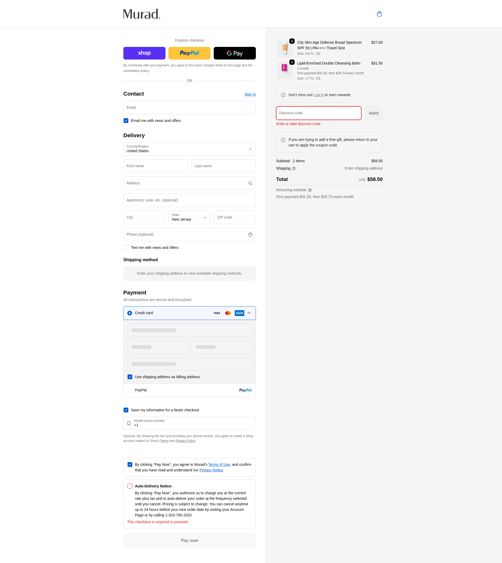
Task: Choose Google Pay express checkout
Action: pos(235,53)
